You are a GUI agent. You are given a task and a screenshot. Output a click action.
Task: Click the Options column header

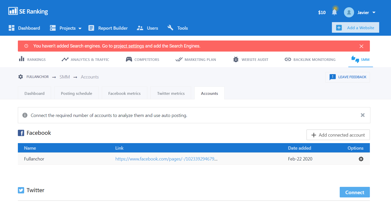point(356,148)
